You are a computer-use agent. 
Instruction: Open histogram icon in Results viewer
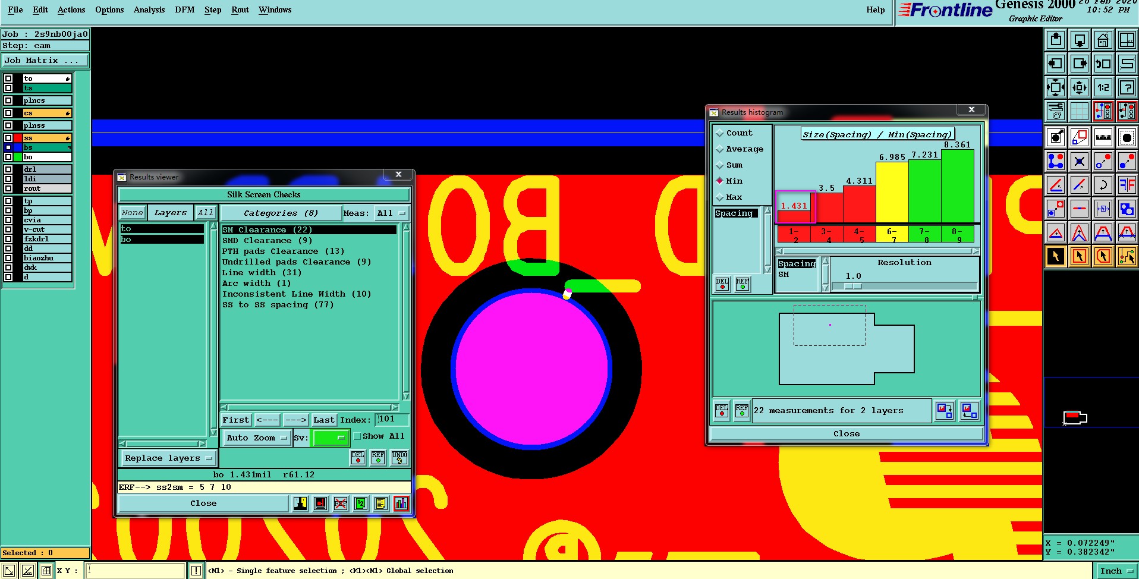pos(401,504)
